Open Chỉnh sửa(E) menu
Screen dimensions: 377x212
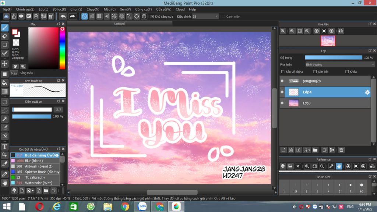[x=25, y=9]
